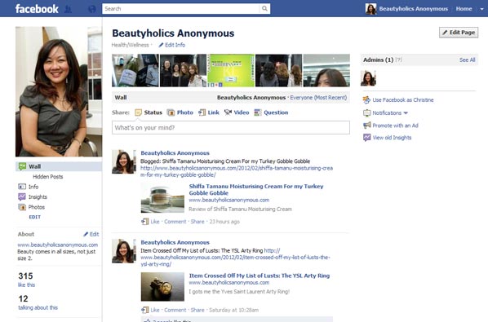Open the account dropdown arrow in header
The image size is (488, 322).
481,9
